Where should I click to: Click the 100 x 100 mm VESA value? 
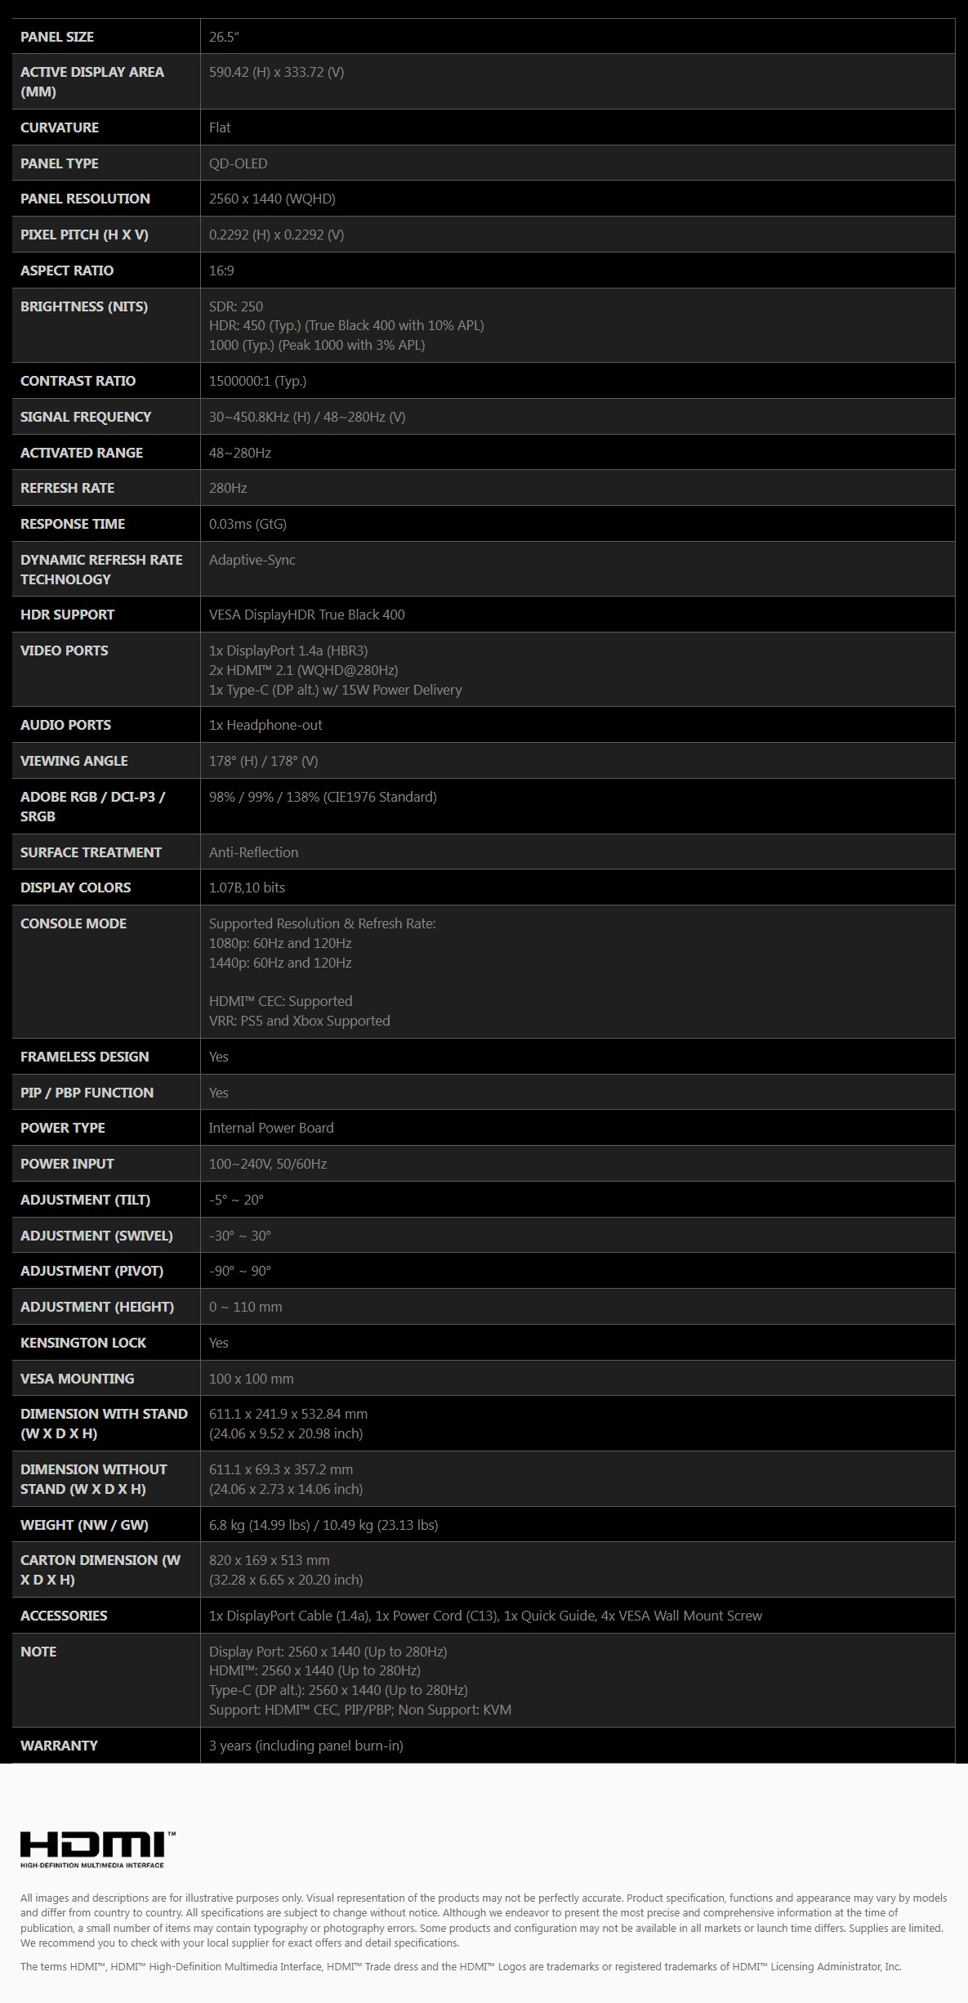point(252,1379)
